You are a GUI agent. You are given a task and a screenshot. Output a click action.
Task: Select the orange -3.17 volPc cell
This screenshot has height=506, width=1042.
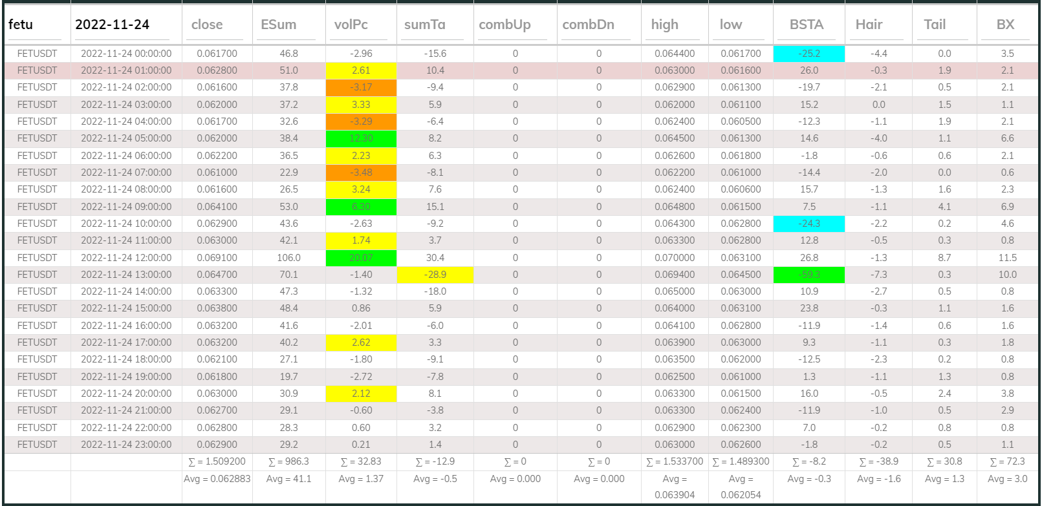(x=361, y=87)
